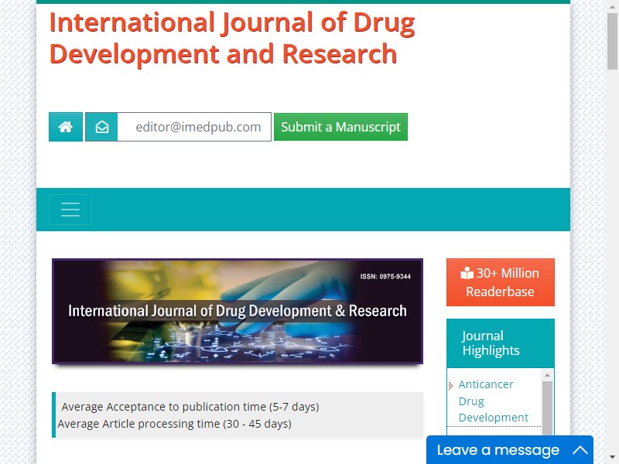Click the Journal Highlights list scrollbar thumb

point(547,408)
